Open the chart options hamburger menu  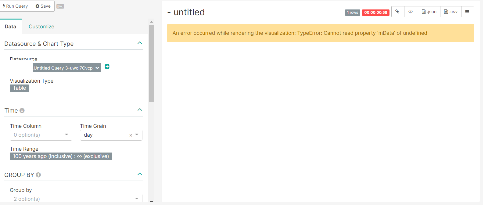(468, 12)
